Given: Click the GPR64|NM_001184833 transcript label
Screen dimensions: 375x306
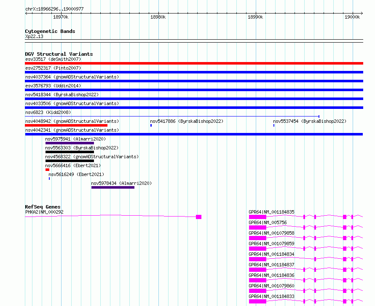Looking at the screenshot, I should 271,296.
